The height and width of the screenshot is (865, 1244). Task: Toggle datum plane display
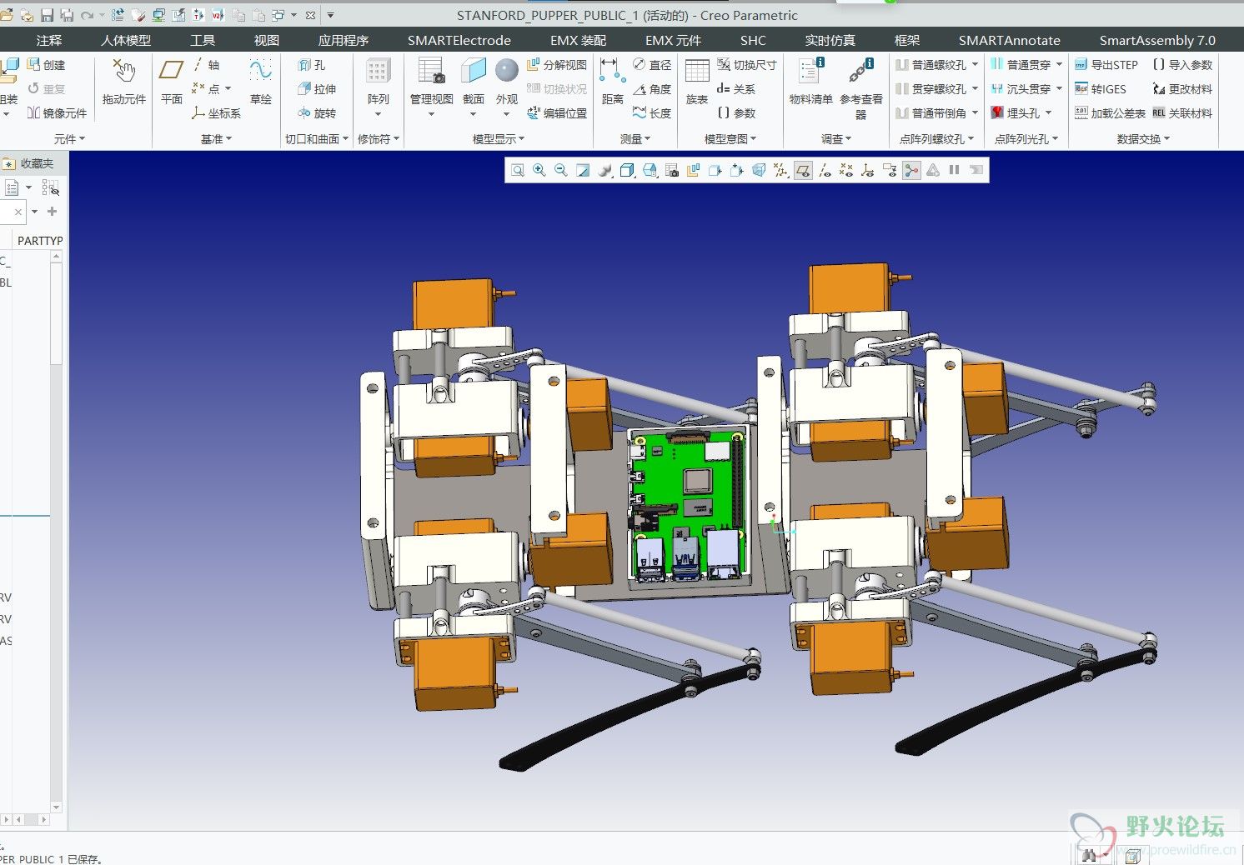pyautogui.click(x=803, y=170)
